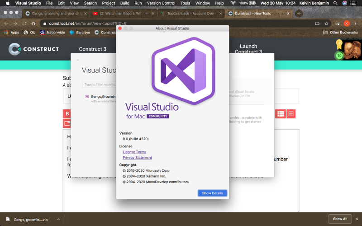362x226 pixels.
Task: Go back in browser
Action: tap(6, 24)
